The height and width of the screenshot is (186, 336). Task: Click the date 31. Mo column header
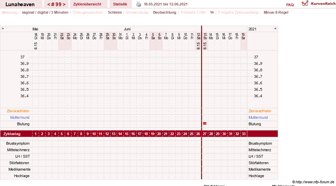(x=121, y=36)
